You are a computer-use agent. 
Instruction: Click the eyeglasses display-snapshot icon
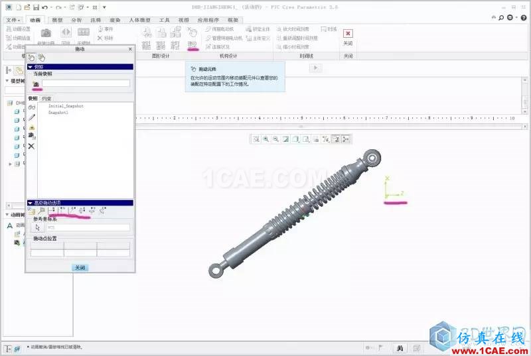coord(32,107)
